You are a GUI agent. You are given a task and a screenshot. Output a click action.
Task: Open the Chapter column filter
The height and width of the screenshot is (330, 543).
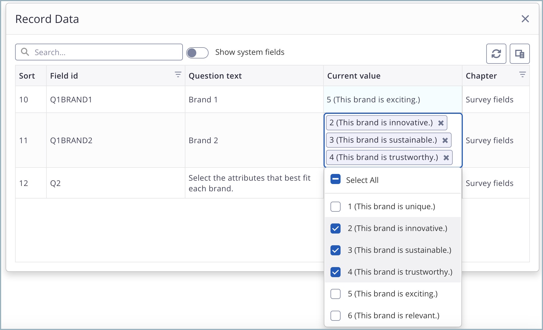click(x=522, y=75)
